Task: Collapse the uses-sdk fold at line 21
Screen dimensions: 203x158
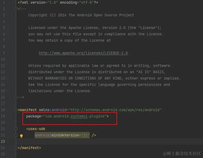Action: pos(16,129)
